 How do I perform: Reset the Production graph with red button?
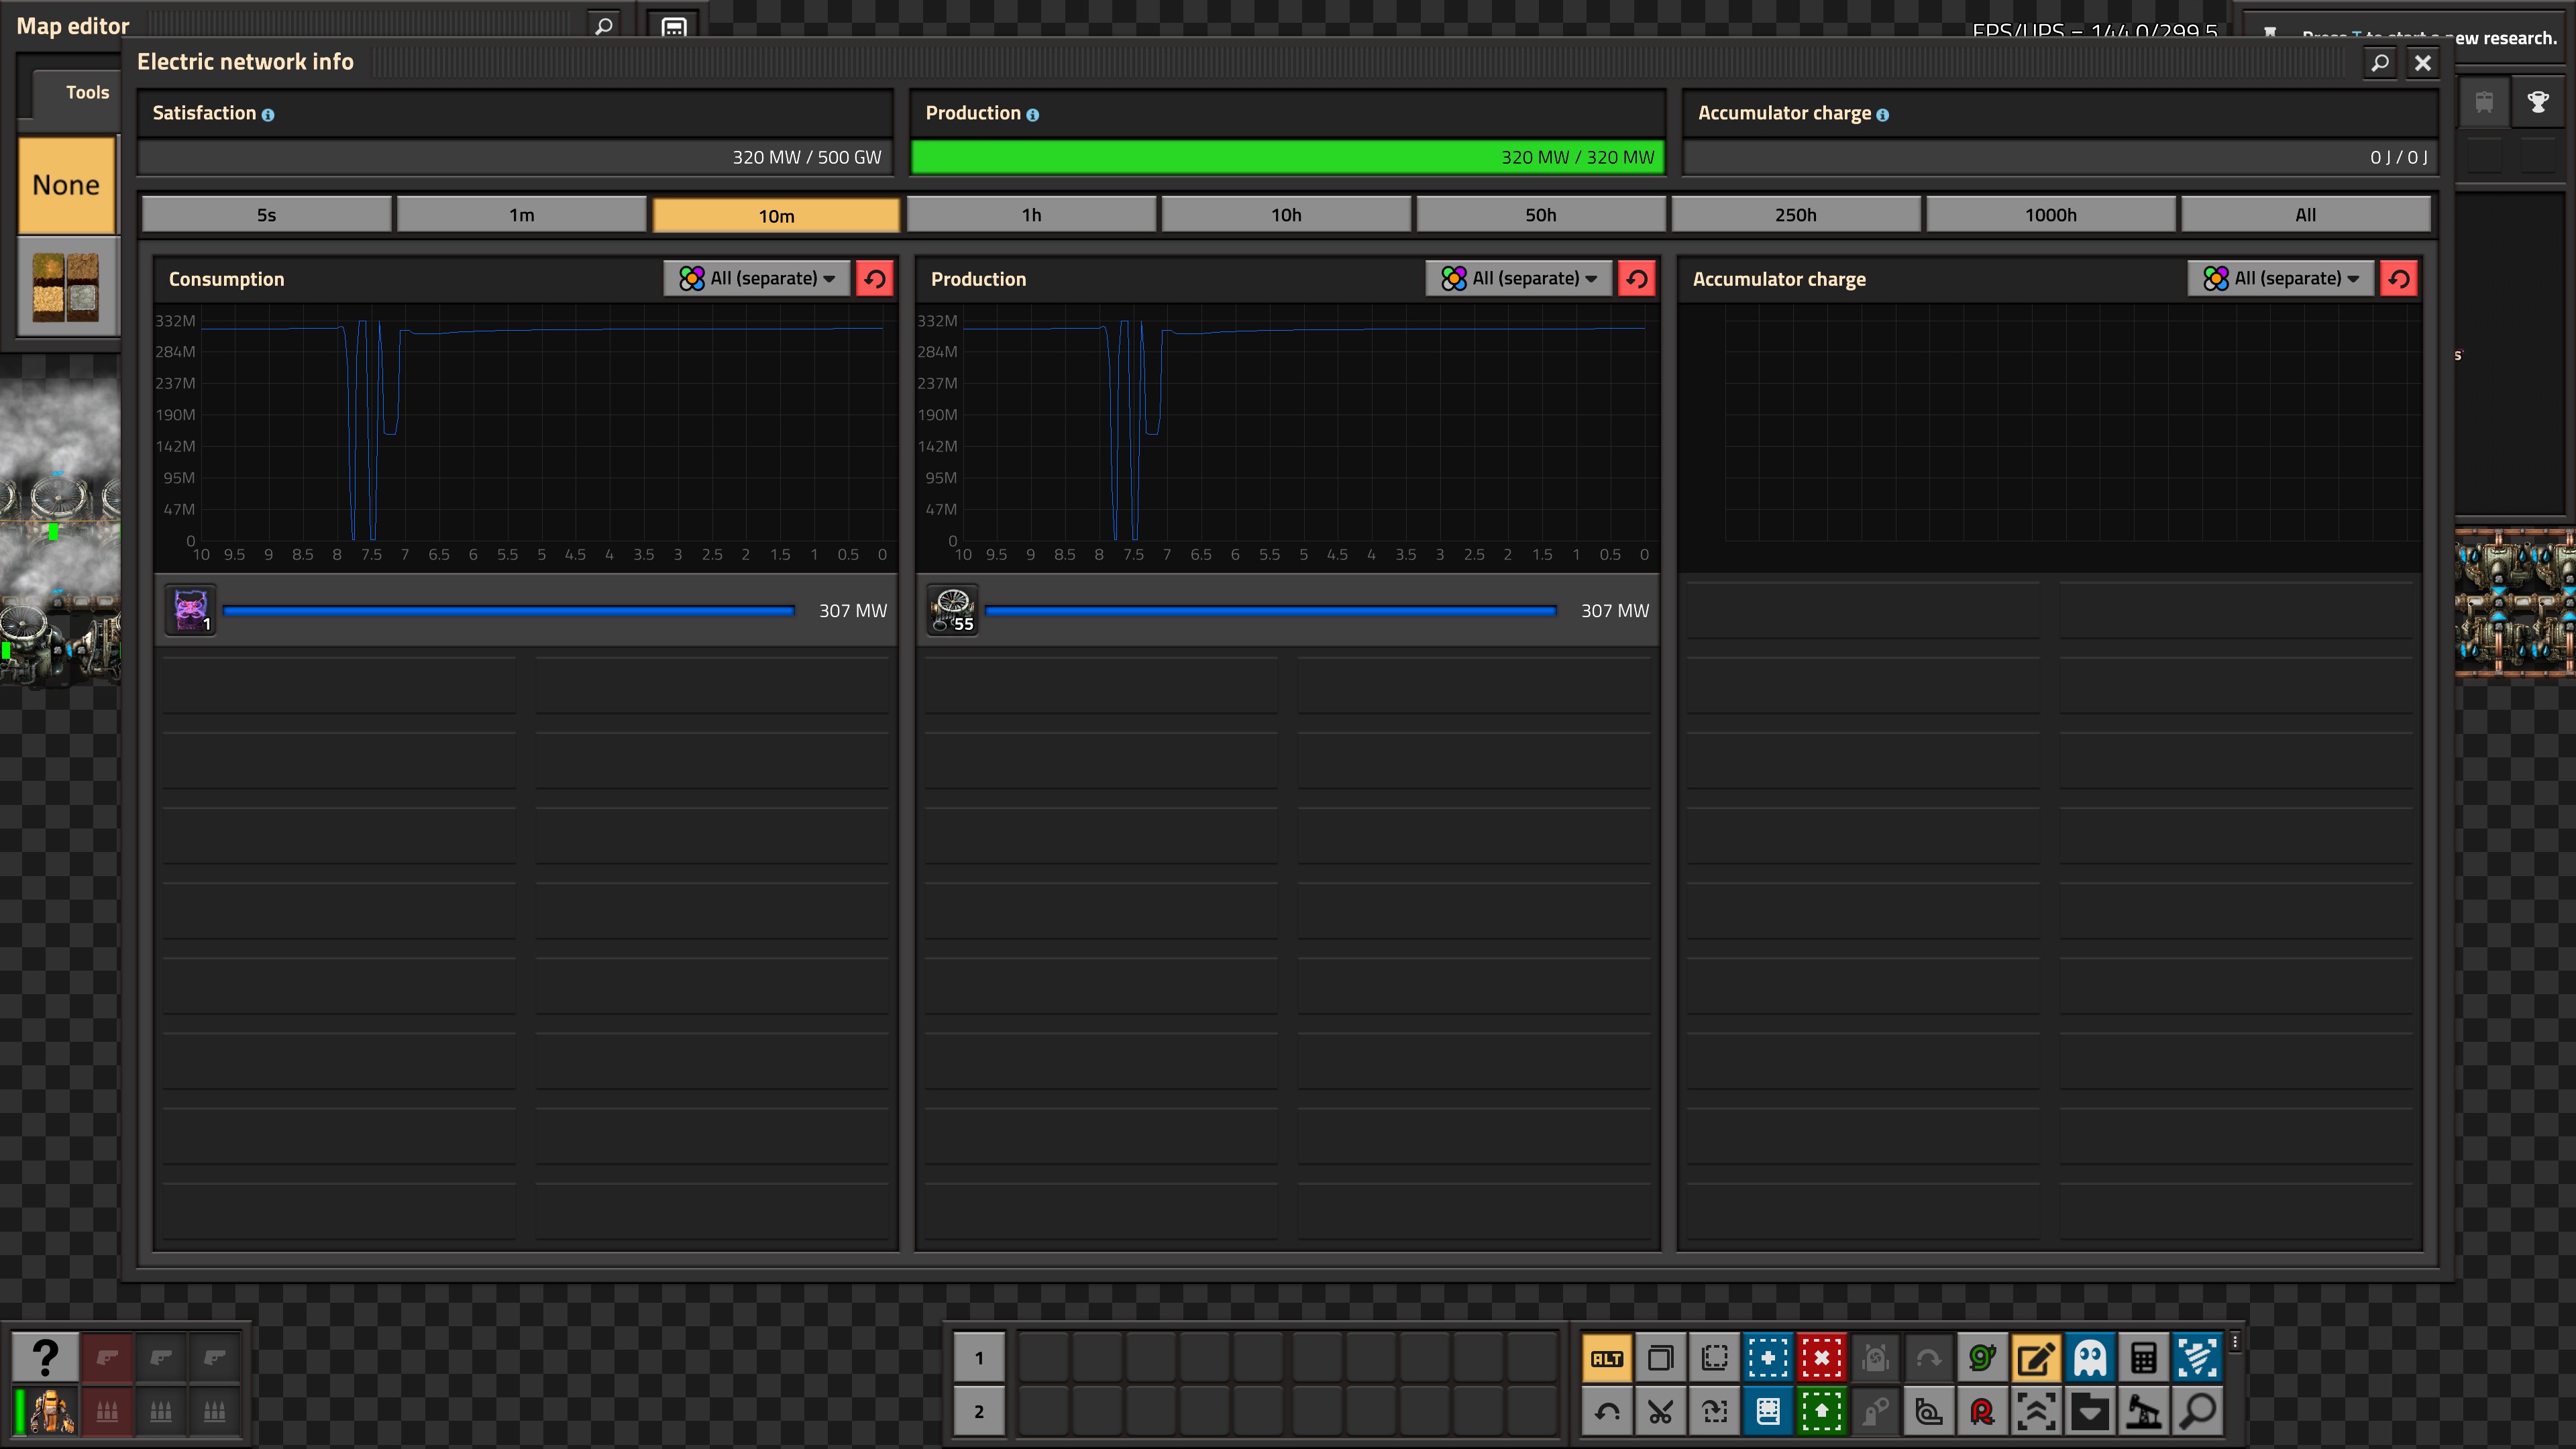pos(1637,278)
